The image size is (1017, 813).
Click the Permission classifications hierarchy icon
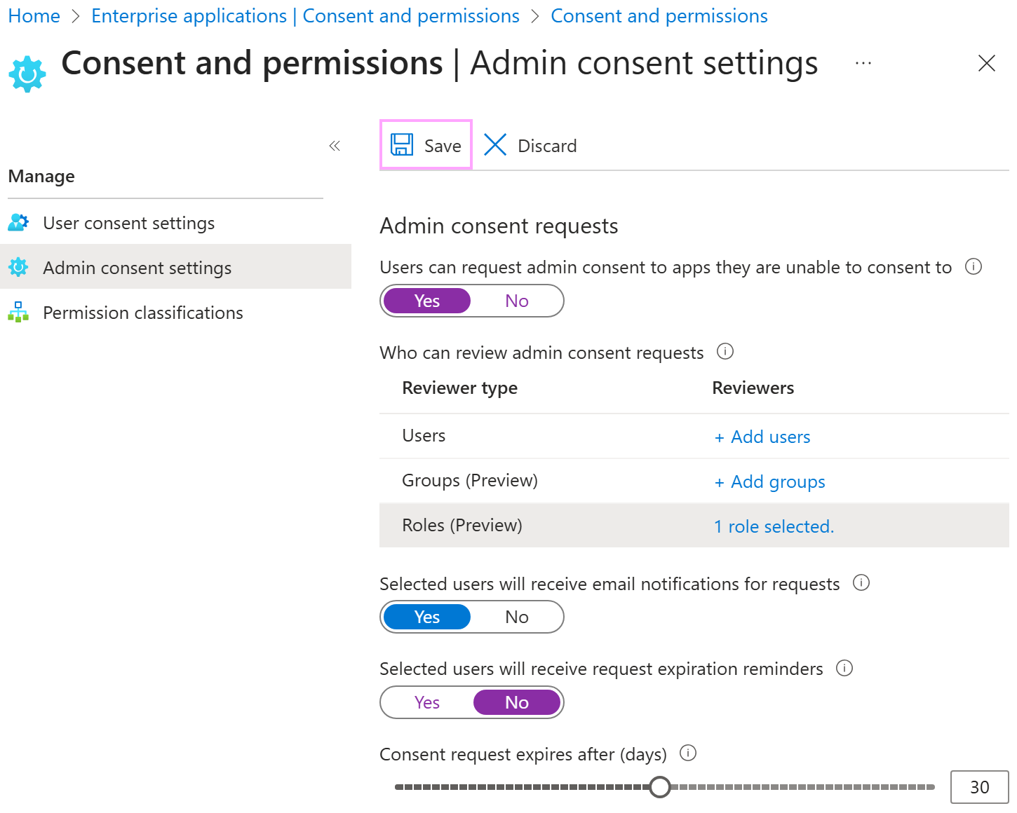coord(18,312)
